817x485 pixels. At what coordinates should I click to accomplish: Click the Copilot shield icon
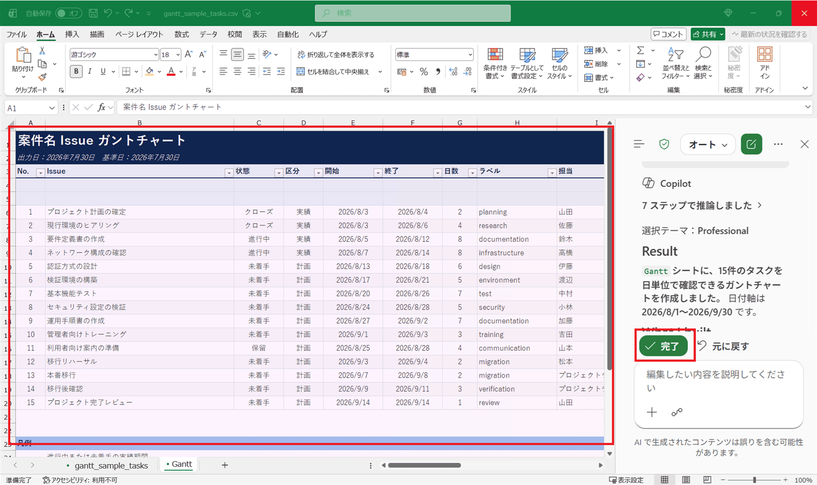[664, 144]
